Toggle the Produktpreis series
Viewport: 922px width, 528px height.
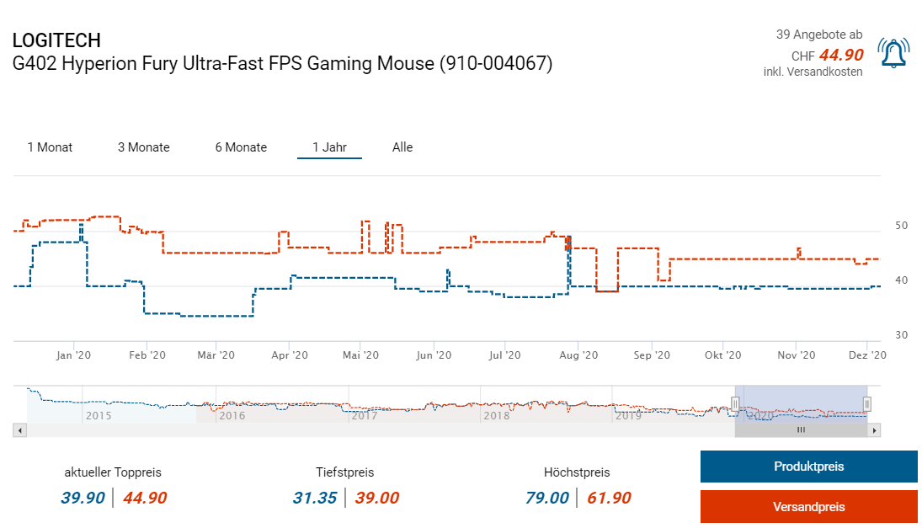pyautogui.click(x=808, y=467)
